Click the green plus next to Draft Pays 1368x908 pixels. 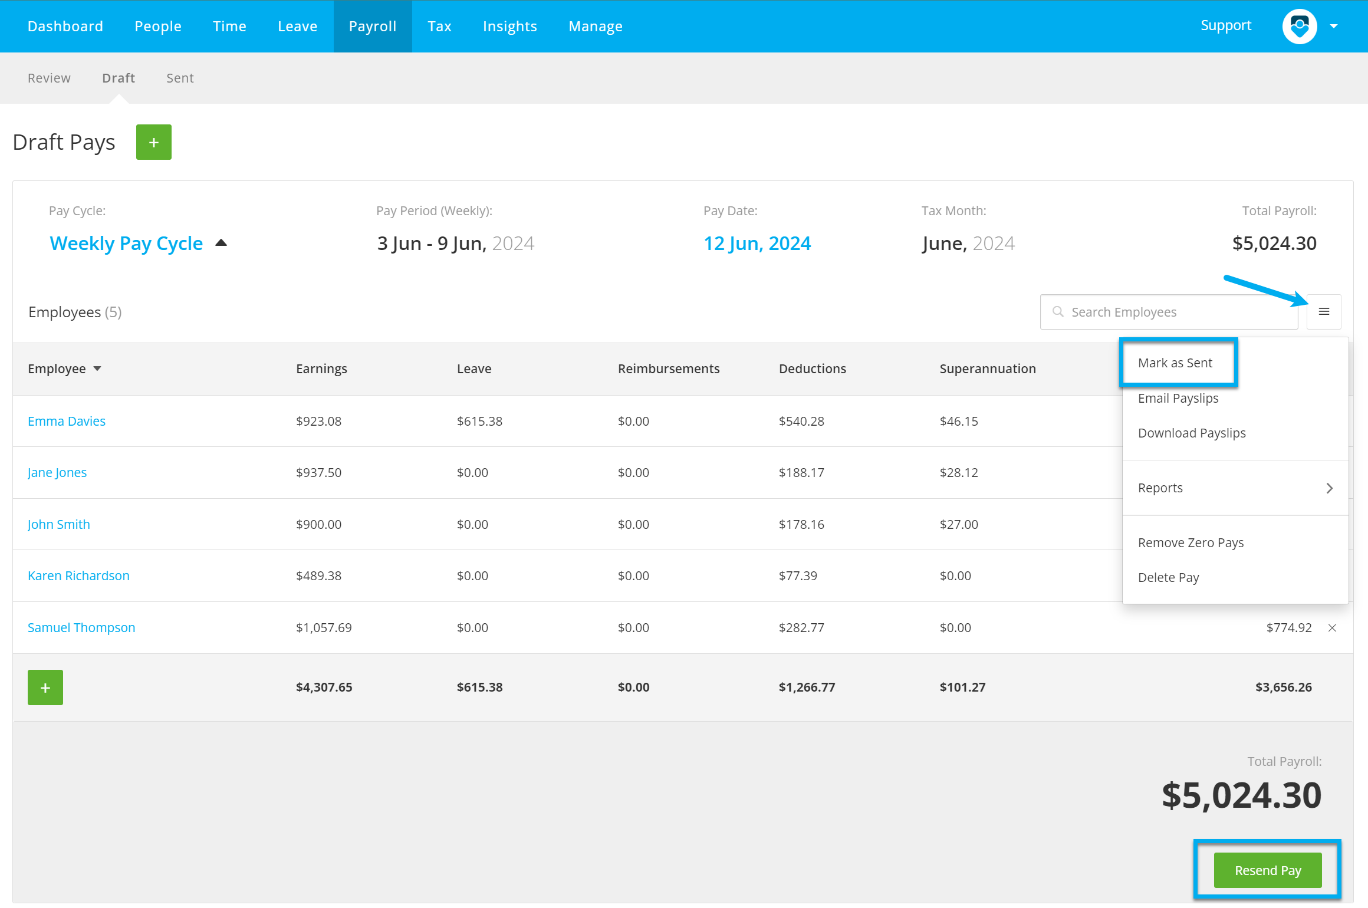point(154,142)
